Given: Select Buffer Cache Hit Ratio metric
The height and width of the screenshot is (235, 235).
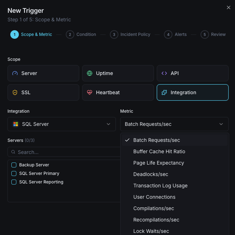Looking at the screenshot, I should [175, 151].
